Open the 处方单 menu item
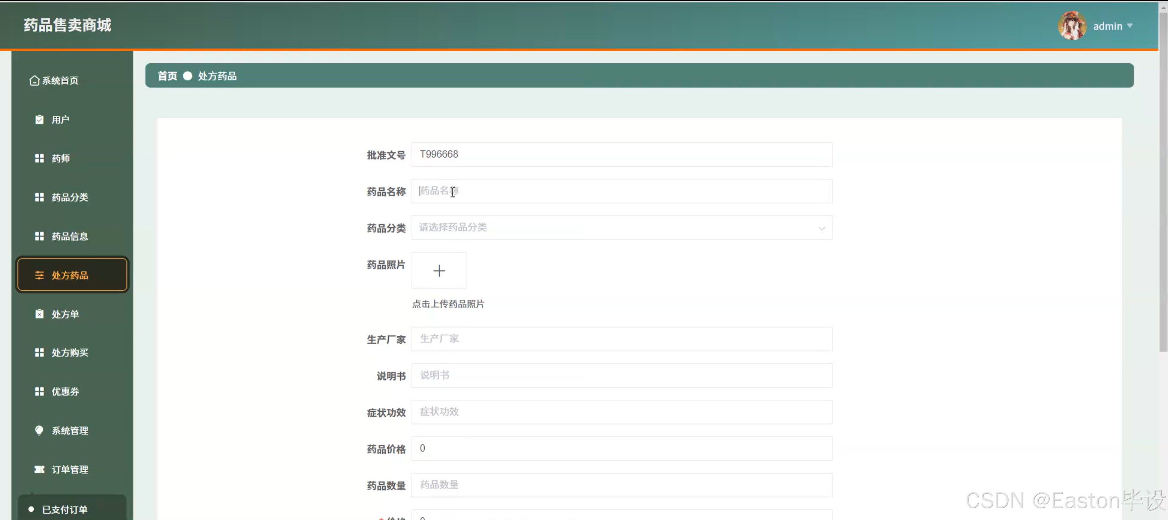1168x520 pixels. [x=72, y=314]
